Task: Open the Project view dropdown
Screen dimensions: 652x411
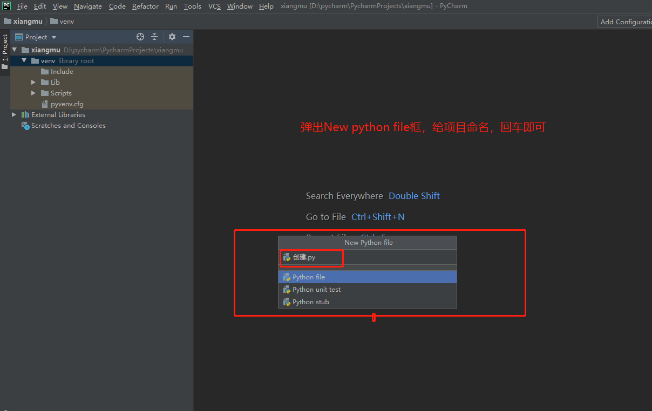Action: 36,37
